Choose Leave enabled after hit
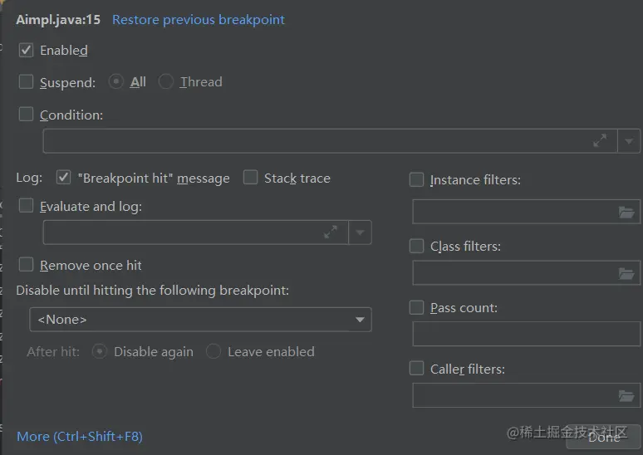Image resolution: width=643 pixels, height=455 pixels. (214, 351)
